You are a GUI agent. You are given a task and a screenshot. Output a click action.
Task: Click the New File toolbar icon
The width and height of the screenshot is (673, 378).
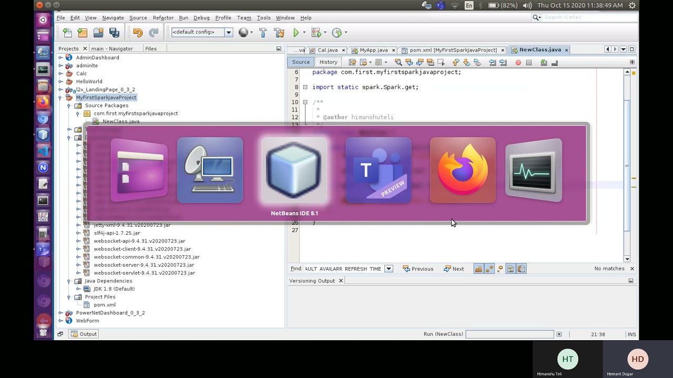(67, 33)
